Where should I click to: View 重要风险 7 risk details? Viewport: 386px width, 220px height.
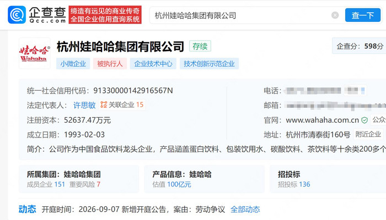(85, 184)
